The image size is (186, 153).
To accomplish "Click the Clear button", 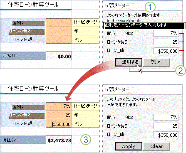I will click(156, 146).
